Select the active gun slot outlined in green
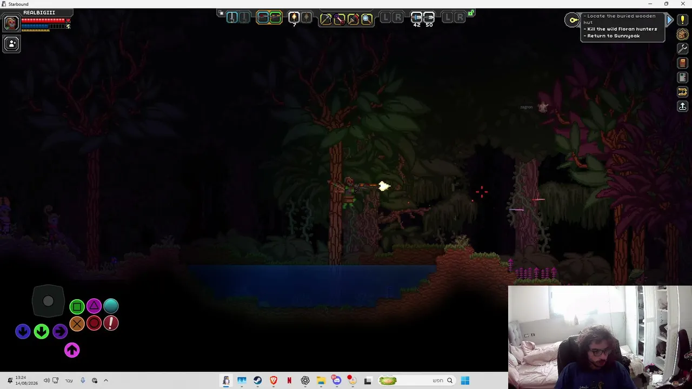The height and width of the screenshot is (389, 692). point(276,18)
